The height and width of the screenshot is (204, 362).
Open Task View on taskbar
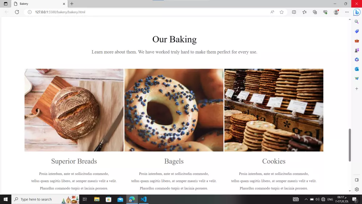pos(85,199)
